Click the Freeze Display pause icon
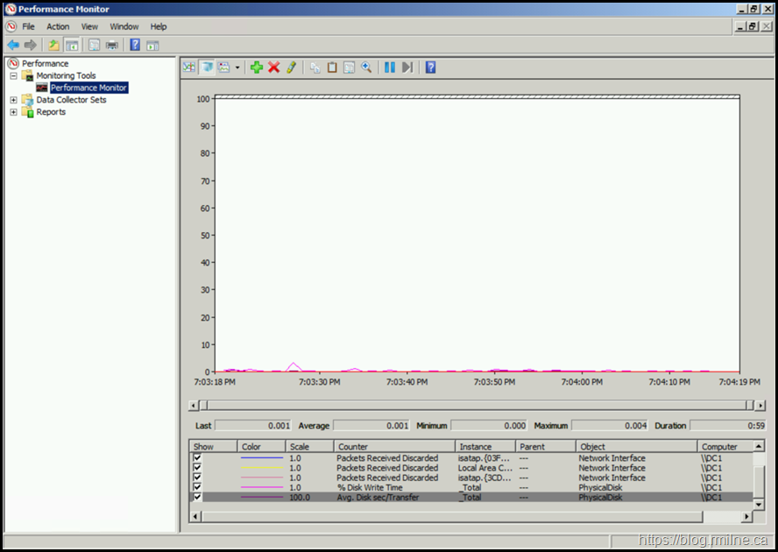The image size is (778, 552). pyautogui.click(x=390, y=67)
